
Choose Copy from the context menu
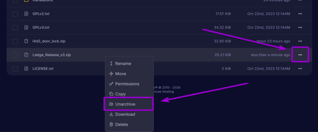point(129,94)
